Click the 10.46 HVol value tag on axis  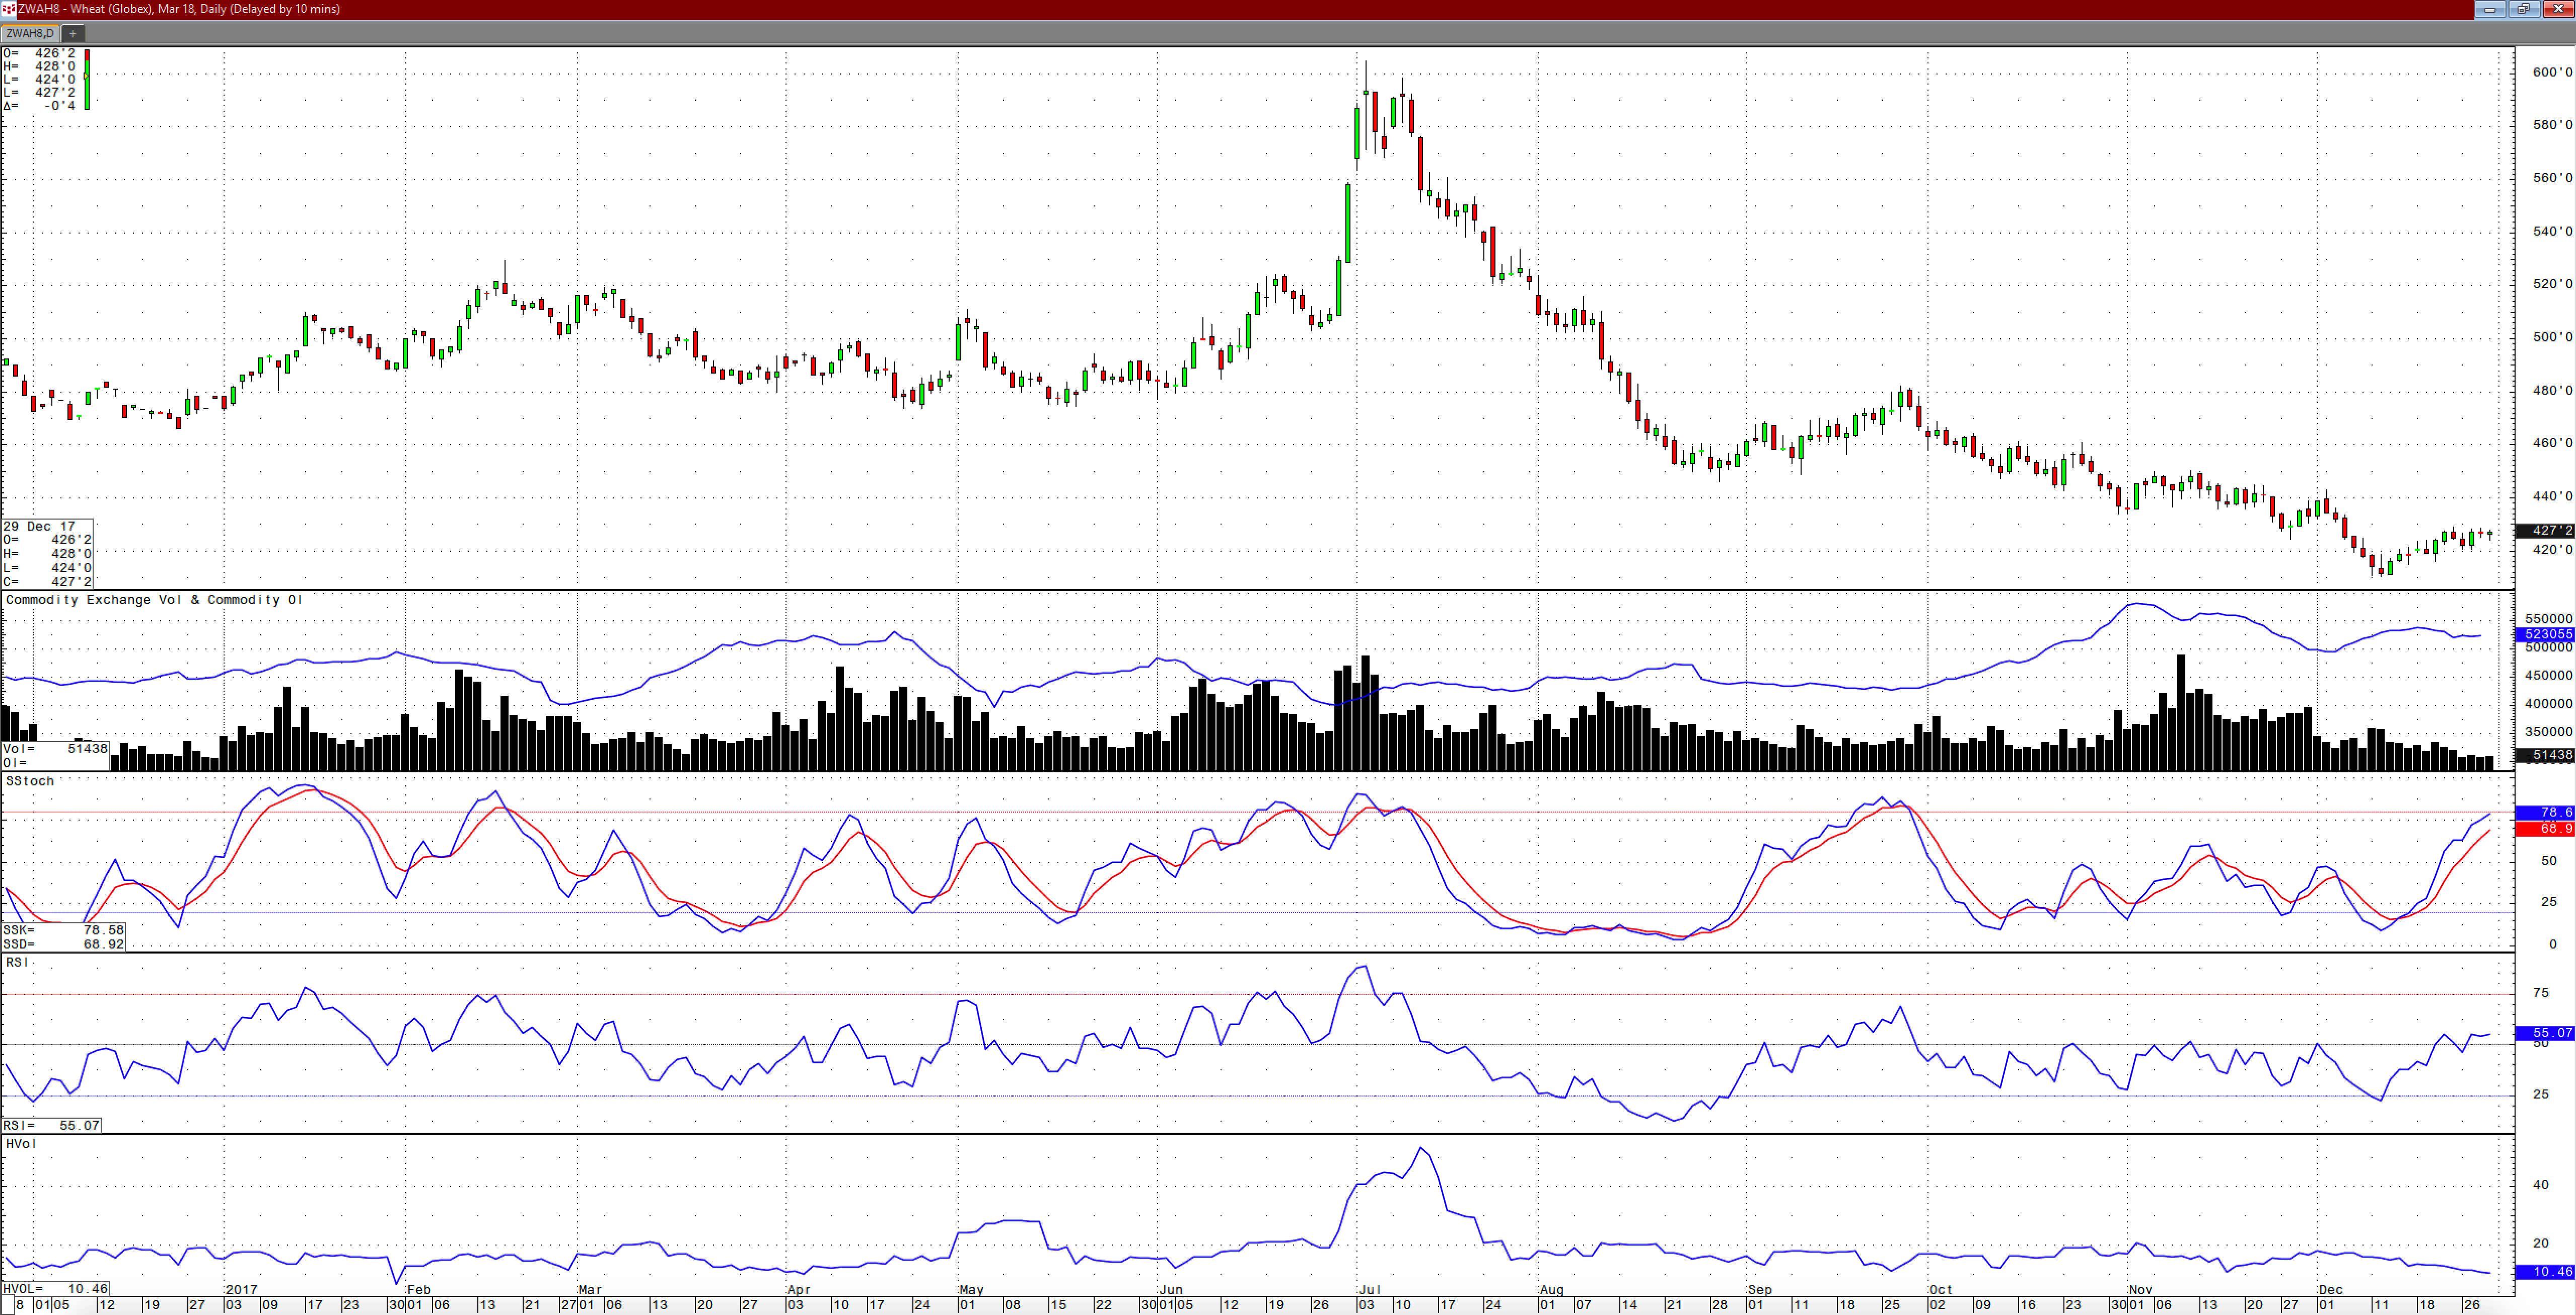[x=2545, y=1271]
